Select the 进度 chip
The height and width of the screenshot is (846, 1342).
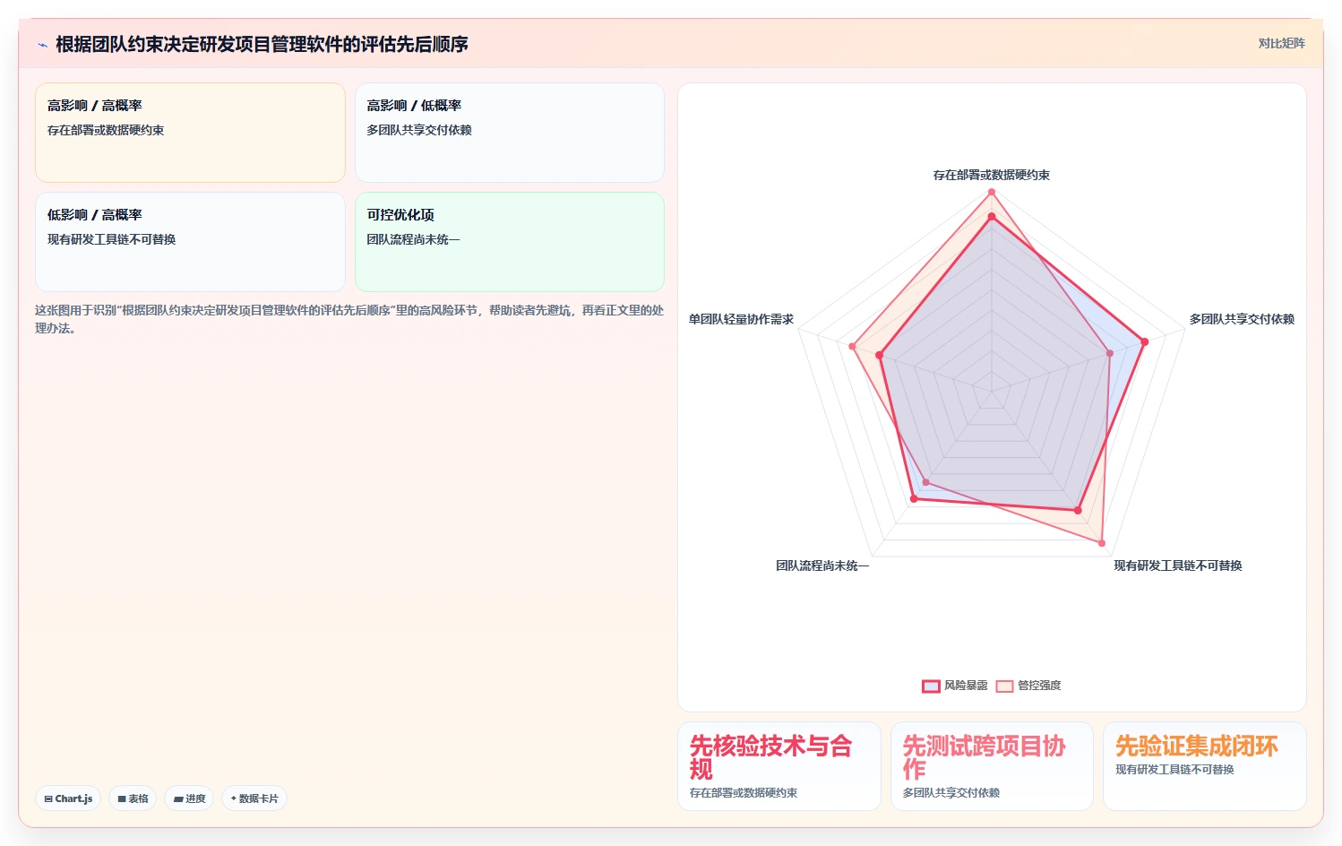pyautogui.click(x=189, y=799)
